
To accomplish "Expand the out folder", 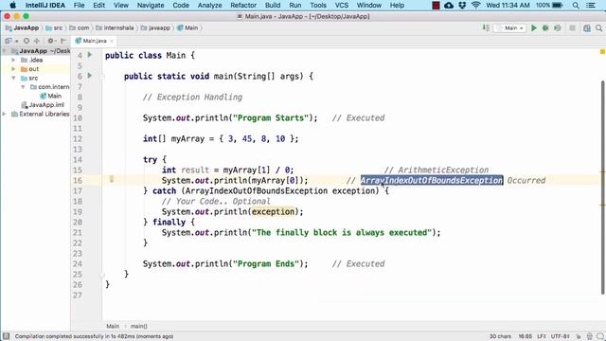I will (x=13, y=69).
